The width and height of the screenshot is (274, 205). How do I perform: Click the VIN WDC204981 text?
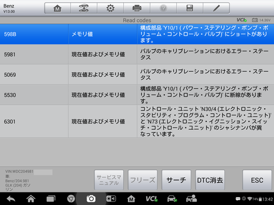click(x=19, y=171)
